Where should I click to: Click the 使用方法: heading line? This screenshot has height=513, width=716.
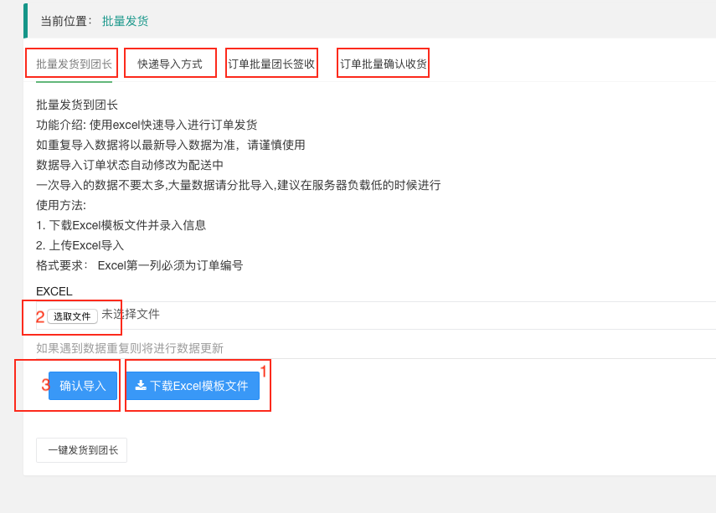point(61,205)
